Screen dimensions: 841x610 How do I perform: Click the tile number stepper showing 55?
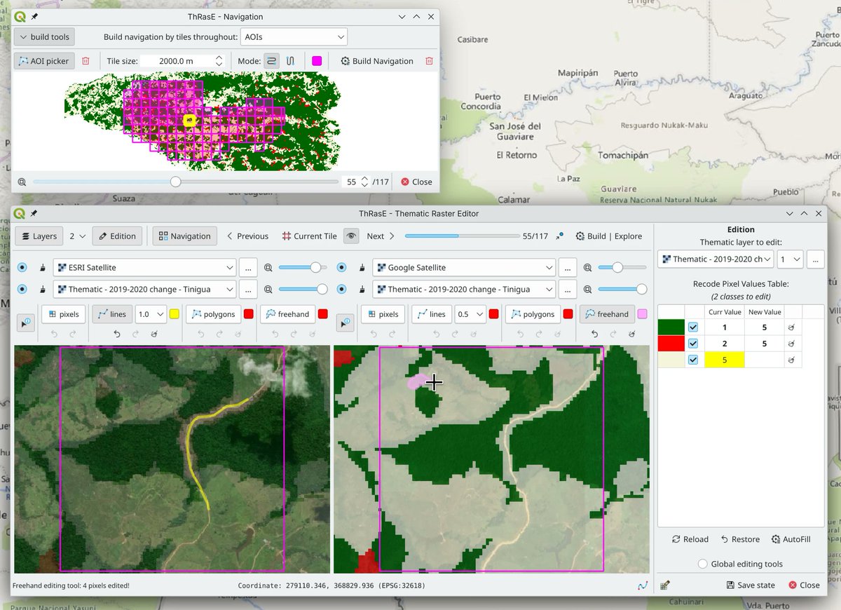point(356,182)
